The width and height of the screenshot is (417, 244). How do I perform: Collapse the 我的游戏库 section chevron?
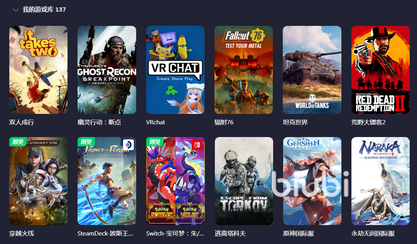pos(16,10)
